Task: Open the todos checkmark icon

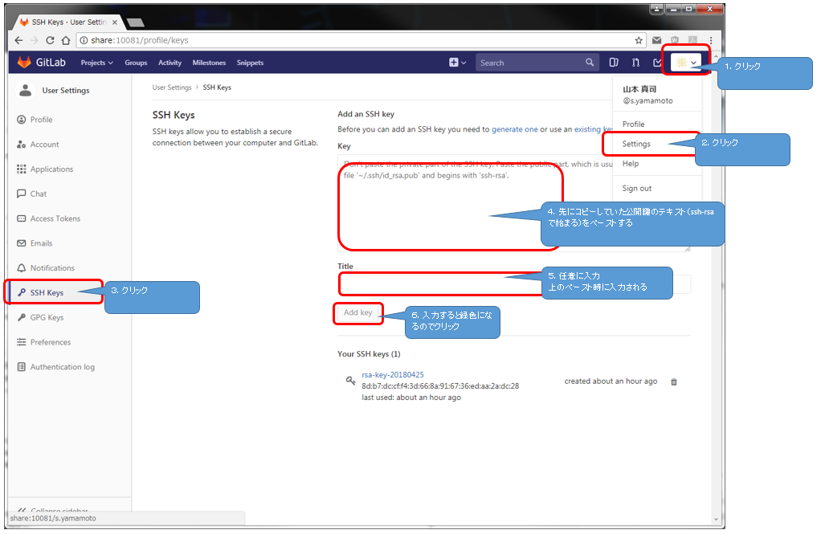Action: [x=657, y=63]
